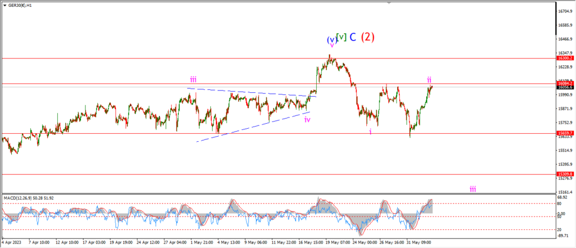576x248 pixels.
Task: Select the blue (v) wave label
Action: [331, 40]
